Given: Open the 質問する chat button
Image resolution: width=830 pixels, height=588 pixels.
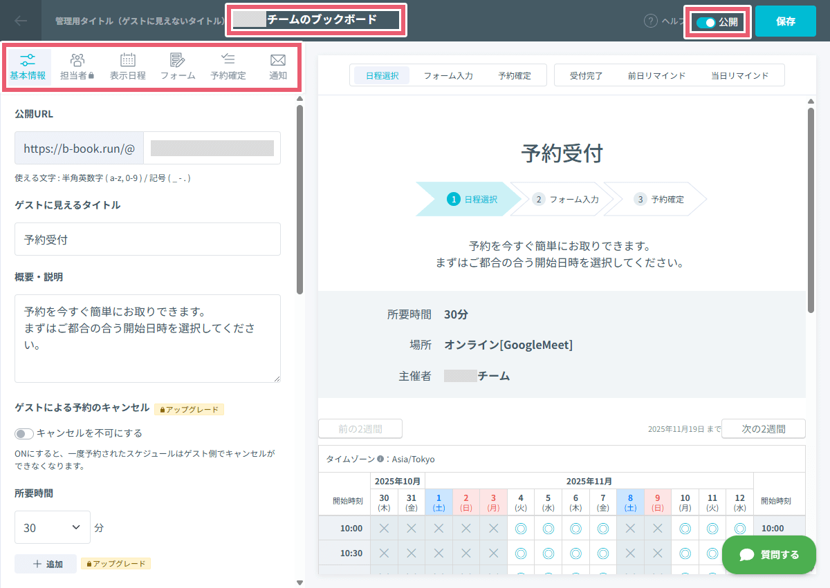Looking at the screenshot, I should click(x=768, y=555).
